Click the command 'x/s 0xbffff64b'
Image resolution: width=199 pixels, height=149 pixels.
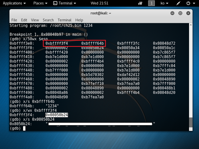[x=39, y=102]
